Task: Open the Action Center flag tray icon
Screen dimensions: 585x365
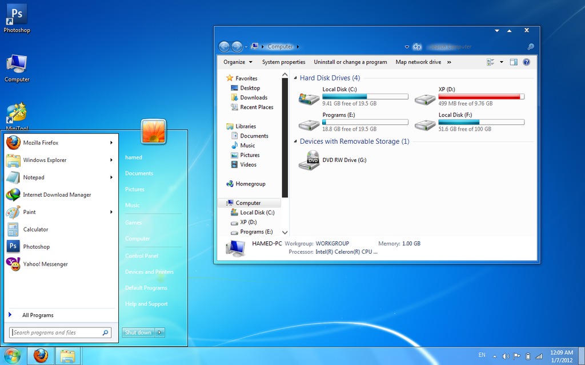Action: click(516, 356)
